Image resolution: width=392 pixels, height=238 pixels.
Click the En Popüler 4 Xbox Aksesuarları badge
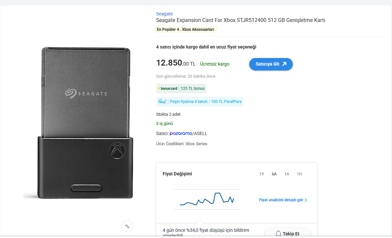(x=185, y=30)
